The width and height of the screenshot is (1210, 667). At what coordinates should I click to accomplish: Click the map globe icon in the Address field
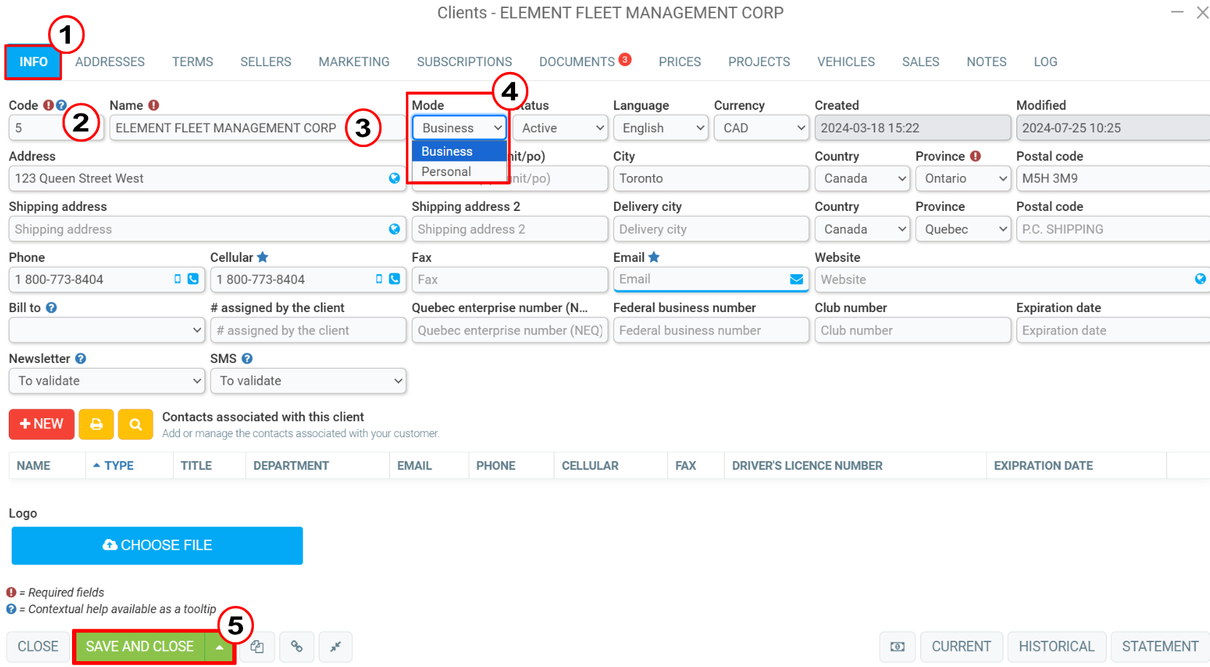pyautogui.click(x=394, y=178)
